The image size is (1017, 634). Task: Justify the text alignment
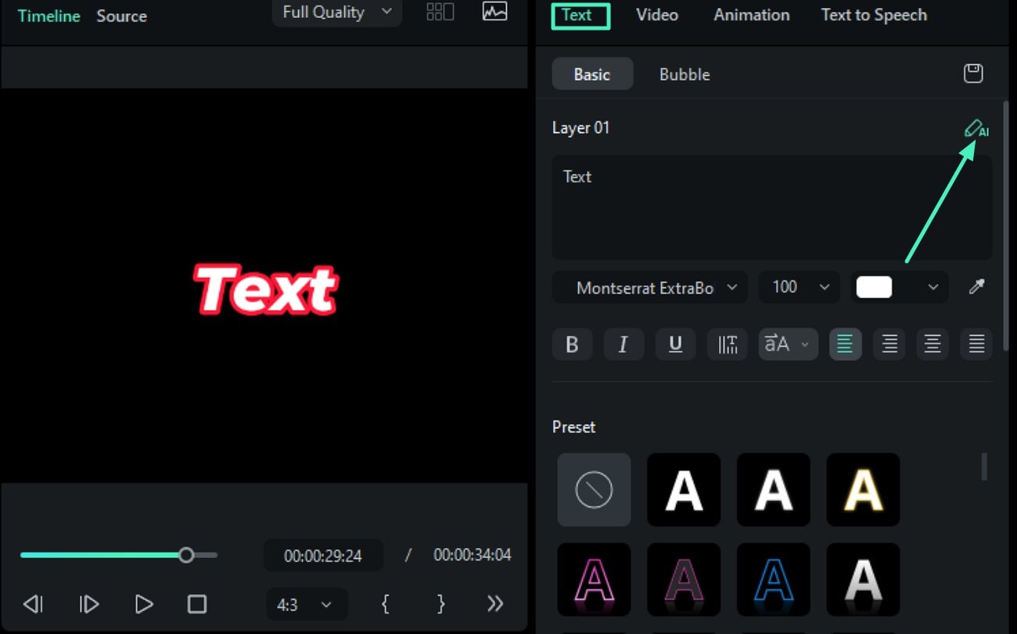[976, 344]
